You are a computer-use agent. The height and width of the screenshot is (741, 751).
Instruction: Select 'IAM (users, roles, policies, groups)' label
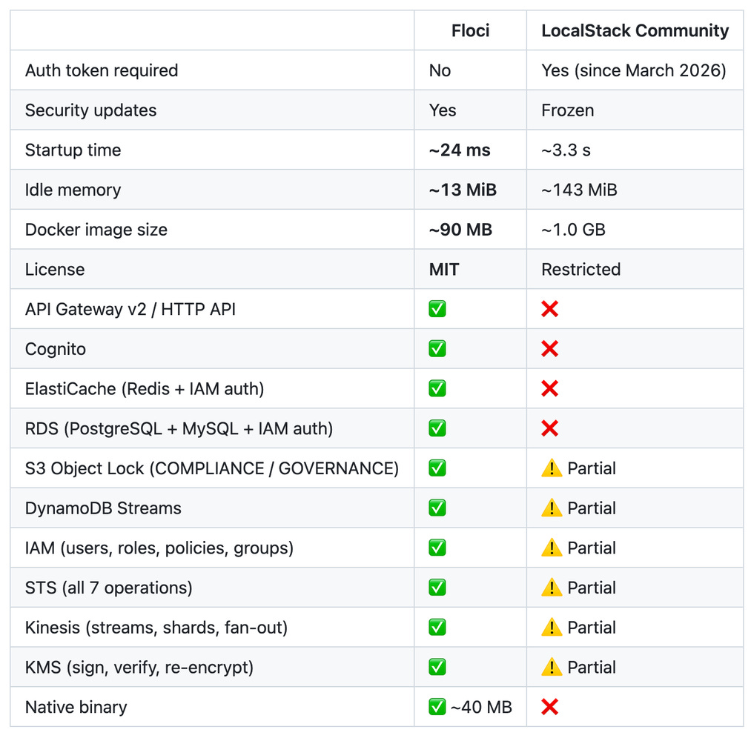tap(159, 547)
